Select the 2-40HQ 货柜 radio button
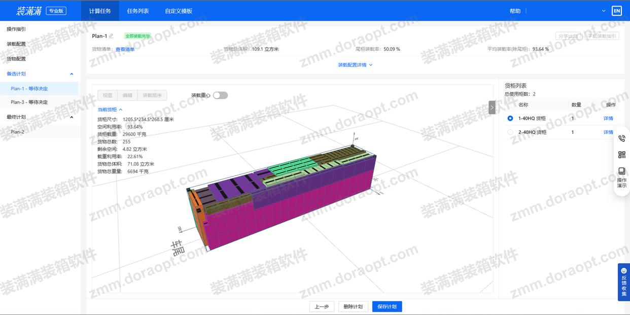The height and width of the screenshot is (315, 630). click(511, 132)
